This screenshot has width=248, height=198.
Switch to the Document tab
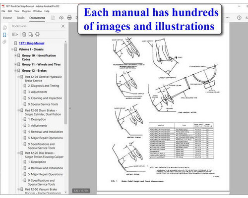(37, 18)
